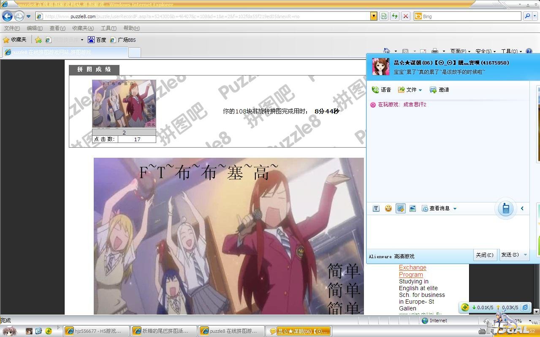This screenshot has height=337, width=540.
Task: Expand the print options arrow
Action: (x=444, y=51)
